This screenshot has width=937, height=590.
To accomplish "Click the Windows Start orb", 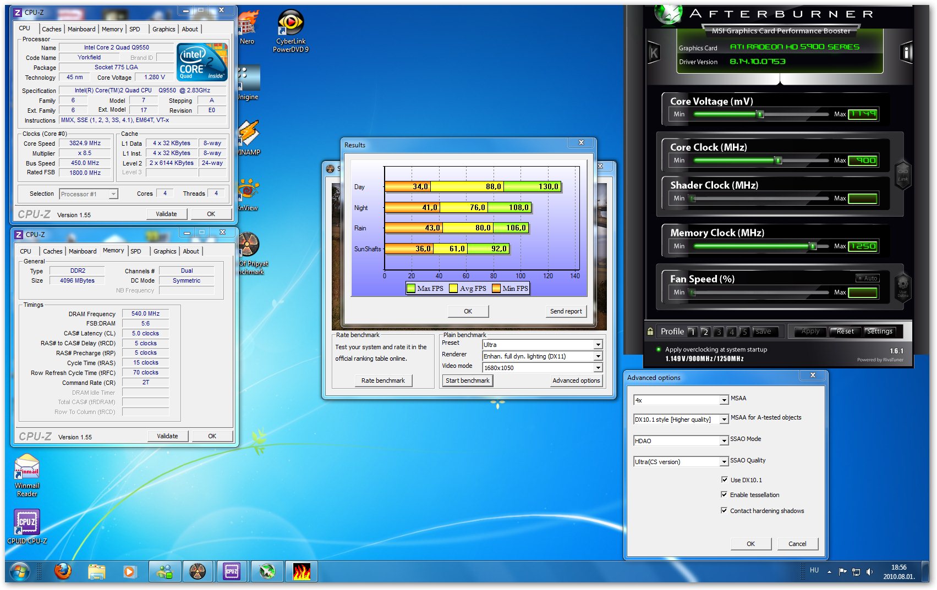I will [19, 572].
